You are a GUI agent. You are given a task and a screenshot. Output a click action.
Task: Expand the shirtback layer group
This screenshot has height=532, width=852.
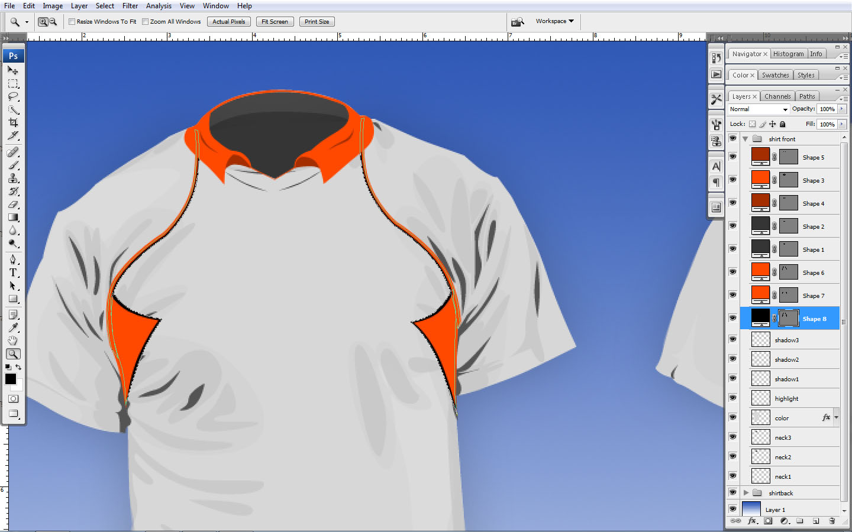click(746, 492)
